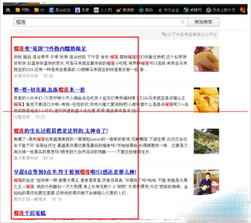Open the 网购 bookmark folder
Viewport: 251px width, 223px height.
point(23,10)
